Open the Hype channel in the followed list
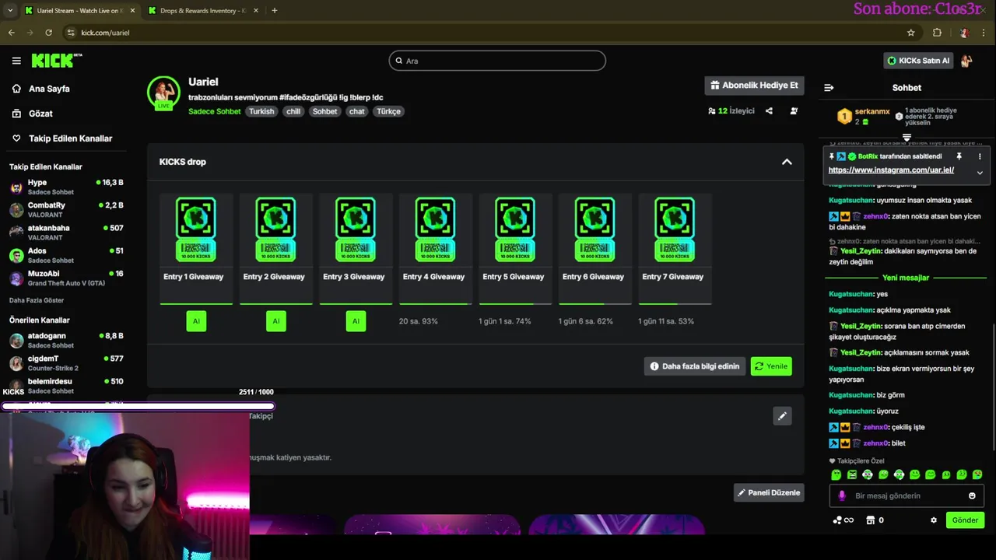996x560 pixels. coord(66,187)
